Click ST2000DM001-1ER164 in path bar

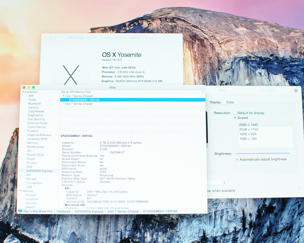click(x=160, y=211)
